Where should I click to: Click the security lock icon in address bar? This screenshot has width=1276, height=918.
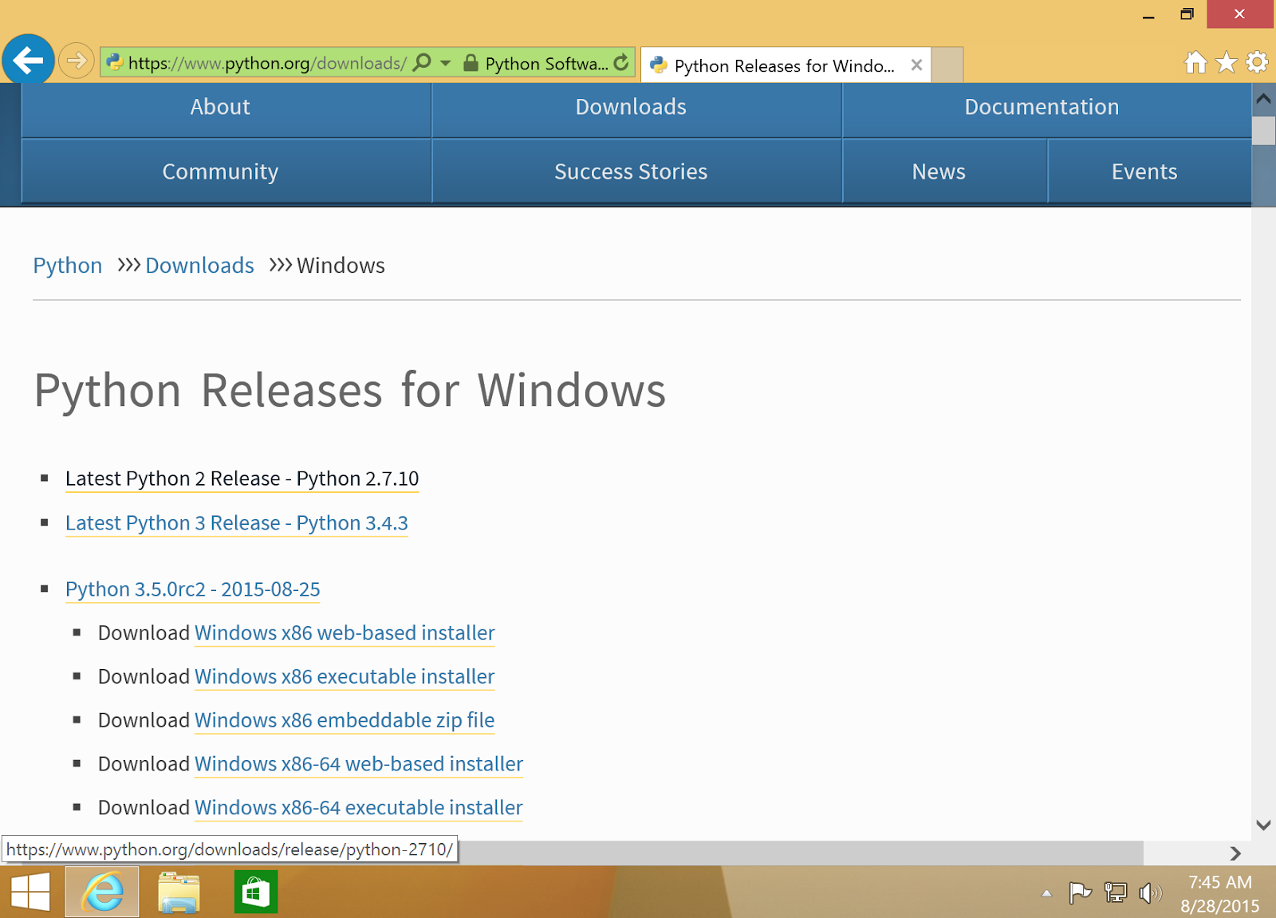tap(471, 63)
